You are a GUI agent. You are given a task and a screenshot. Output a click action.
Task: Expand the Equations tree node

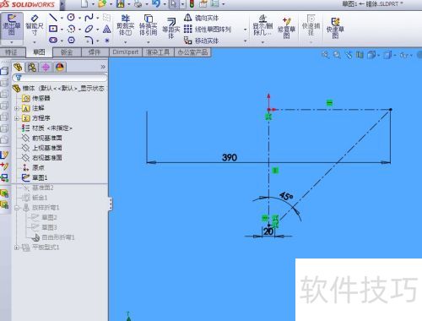click(x=16, y=118)
